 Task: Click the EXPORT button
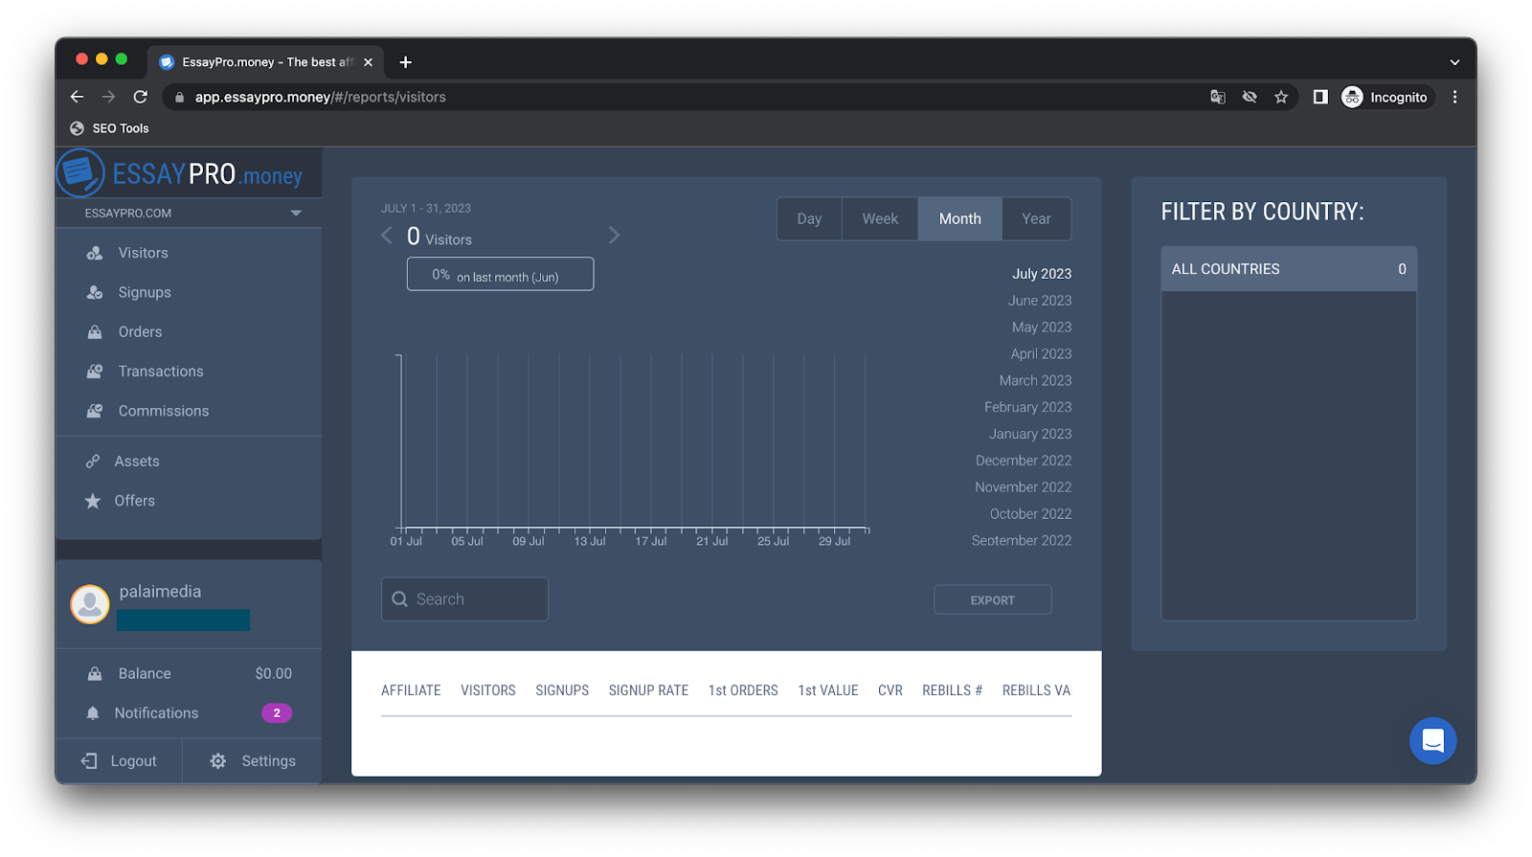993,600
